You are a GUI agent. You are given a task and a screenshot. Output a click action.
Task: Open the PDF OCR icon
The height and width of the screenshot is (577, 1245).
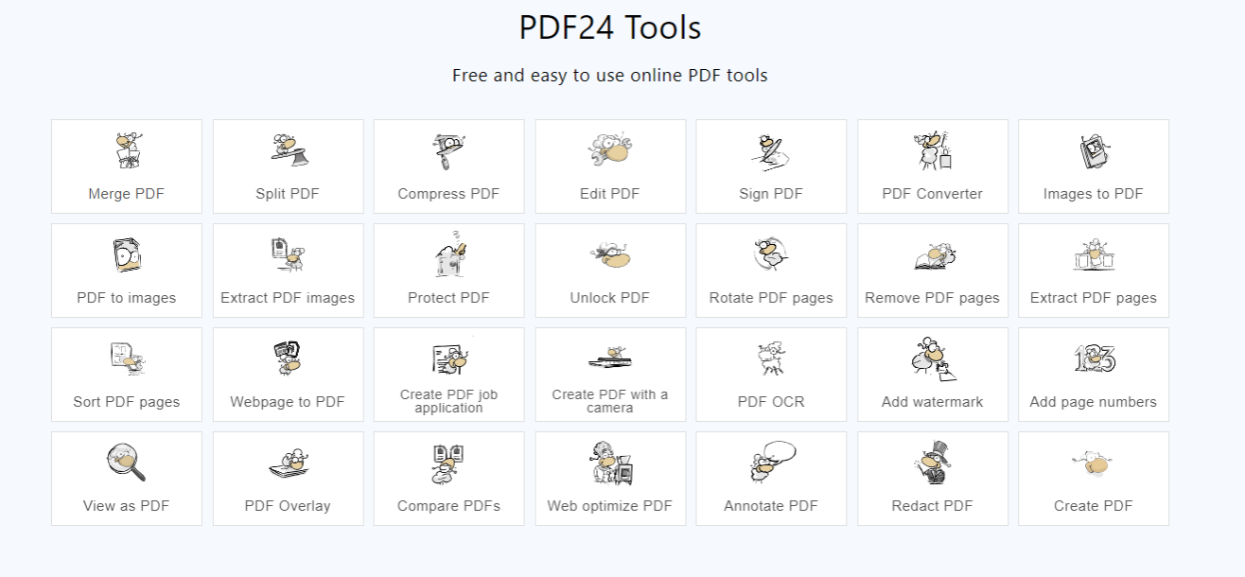click(x=771, y=359)
